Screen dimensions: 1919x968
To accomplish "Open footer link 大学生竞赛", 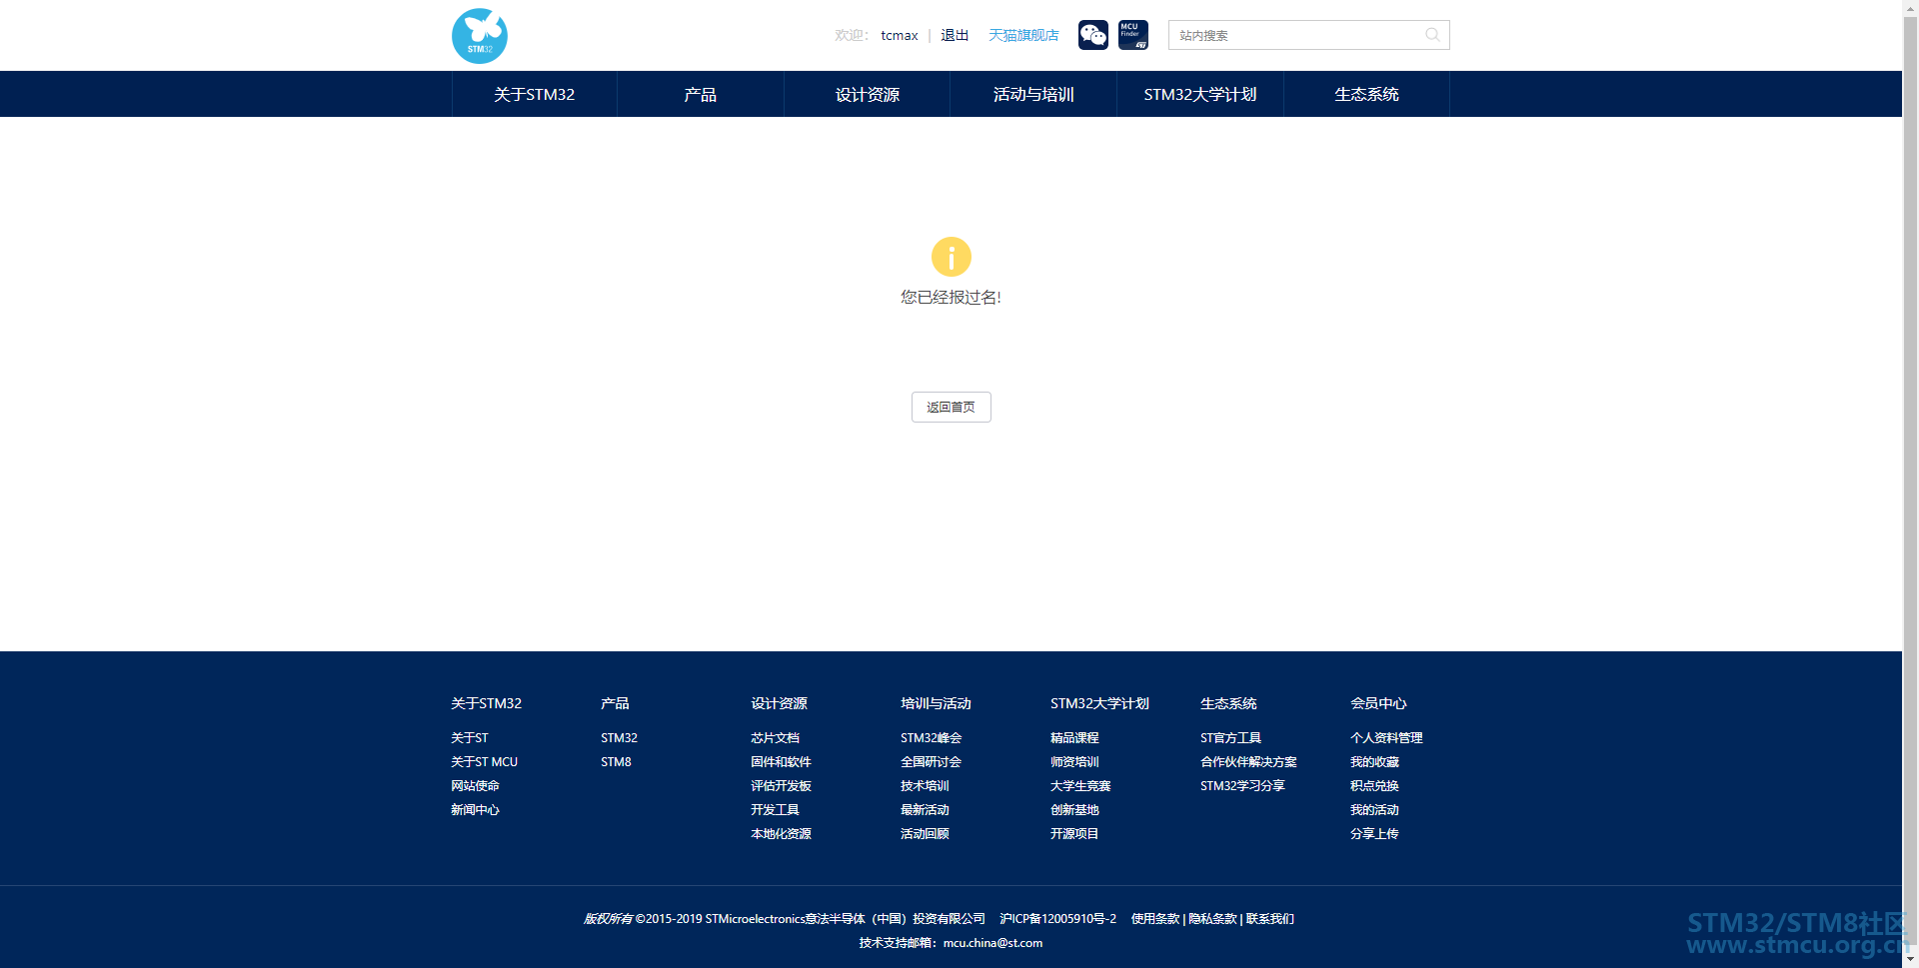I will point(1080,786).
